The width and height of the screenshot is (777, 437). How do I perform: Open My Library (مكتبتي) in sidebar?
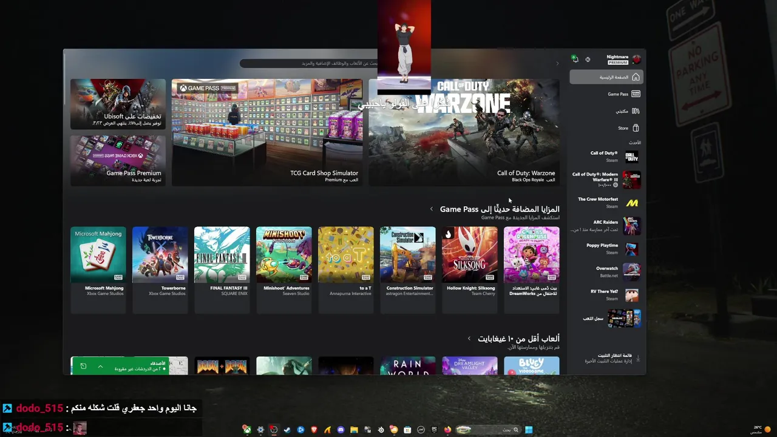[606, 111]
